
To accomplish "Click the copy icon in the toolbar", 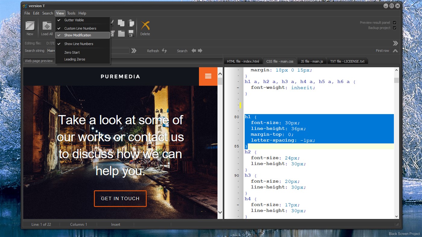I will pos(121,23).
